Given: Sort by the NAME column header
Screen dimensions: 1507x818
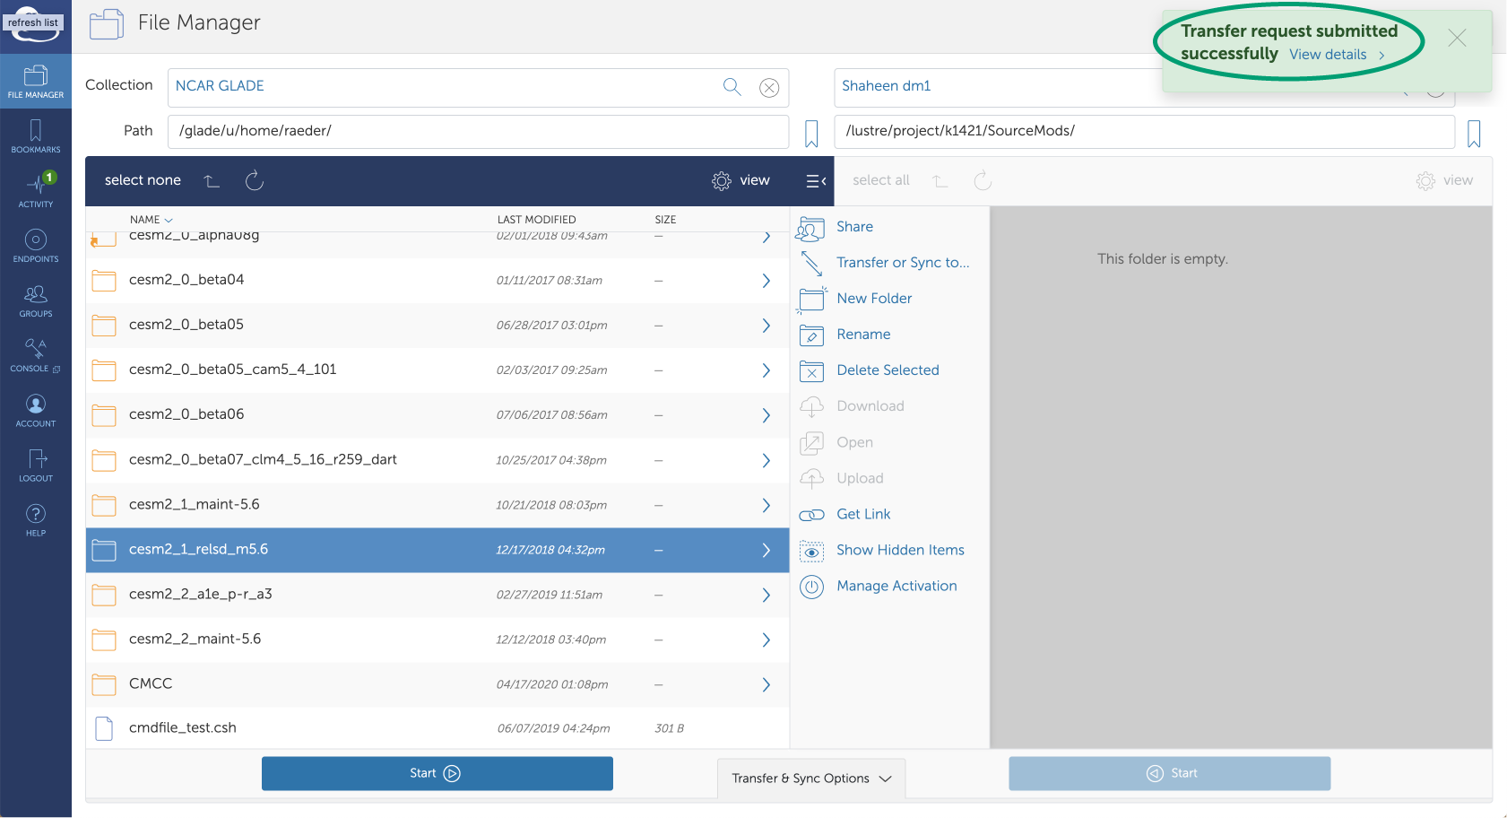Looking at the screenshot, I should point(145,220).
